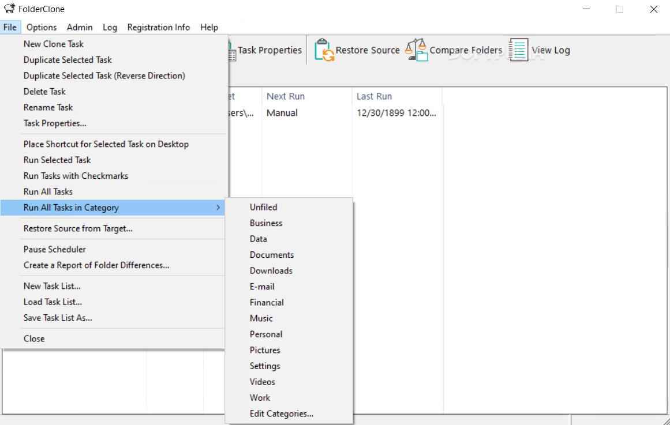Open the File menu
The width and height of the screenshot is (670, 425).
coord(10,27)
